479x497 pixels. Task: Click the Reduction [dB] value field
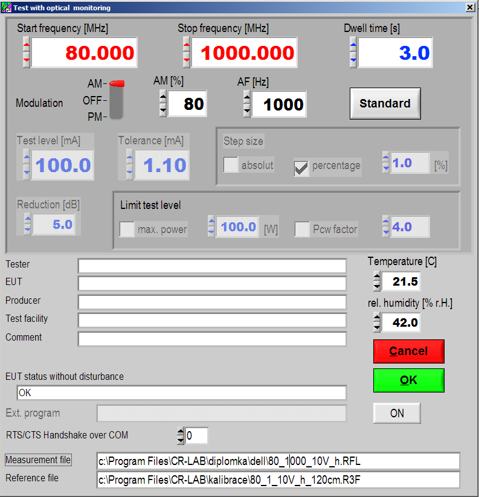54,225
